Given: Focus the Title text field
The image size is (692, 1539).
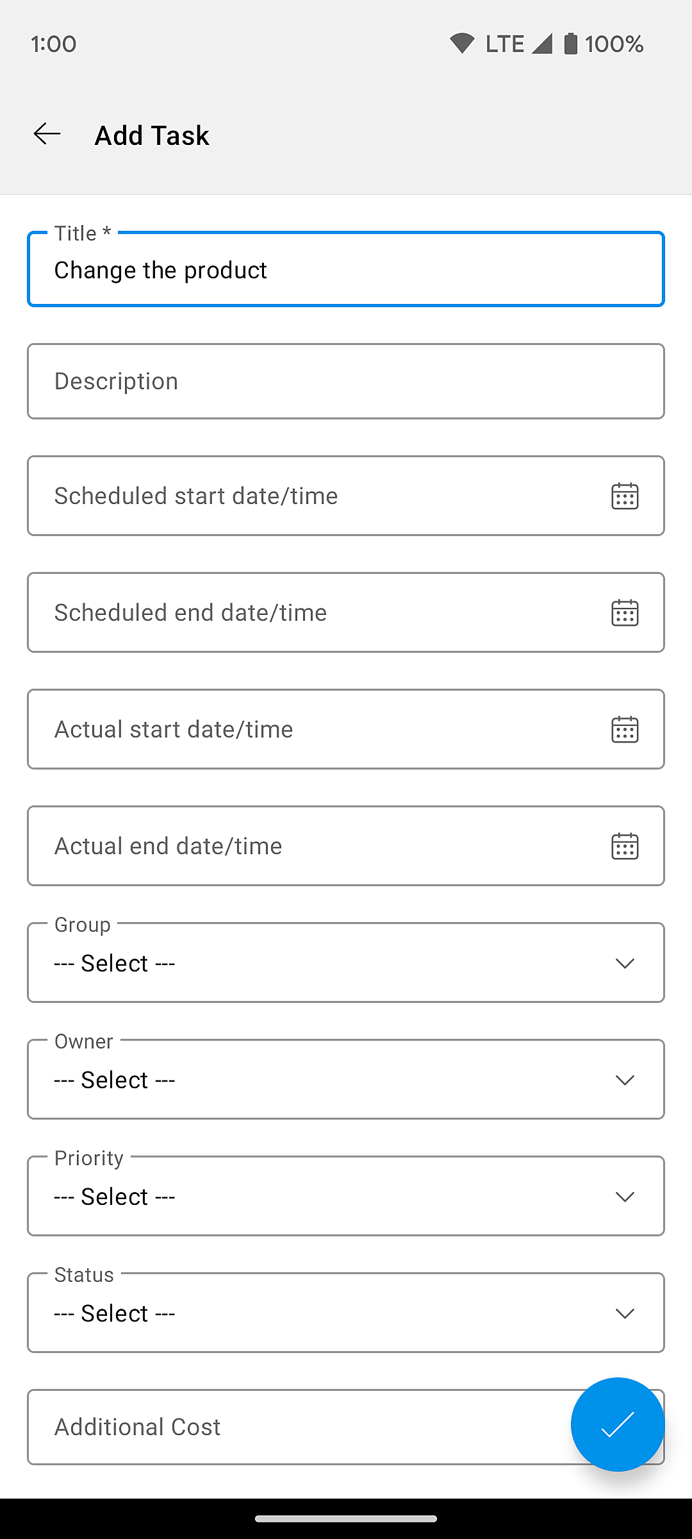Looking at the screenshot, I should tap(345, 270).
